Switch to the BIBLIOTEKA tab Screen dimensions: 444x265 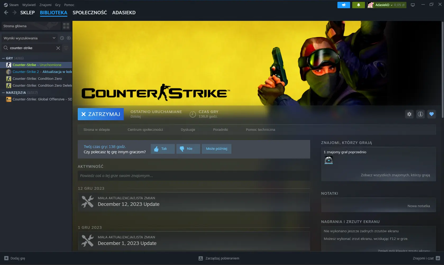(x=54, y=13)
